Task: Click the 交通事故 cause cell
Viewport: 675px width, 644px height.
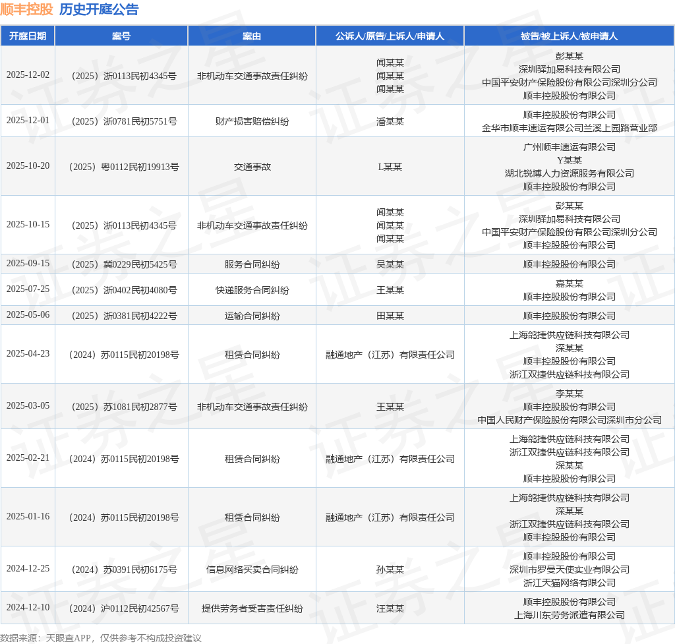Action: pos(252,167)
